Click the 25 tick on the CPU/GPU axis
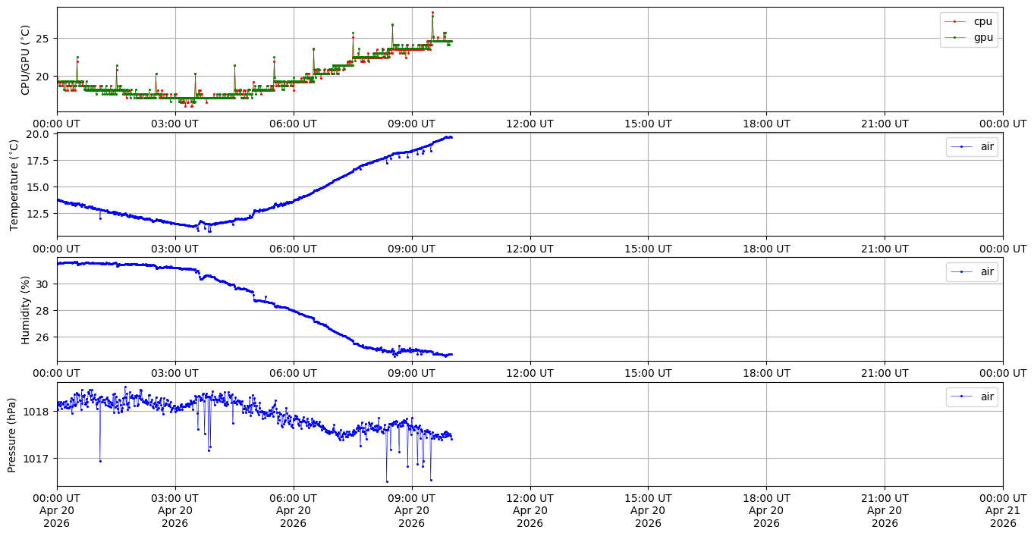1034x536 pixels. point(42,38)
